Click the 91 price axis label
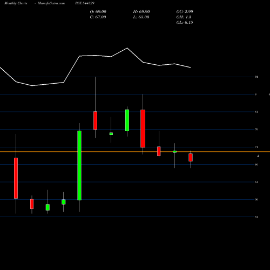 [256, 77]
